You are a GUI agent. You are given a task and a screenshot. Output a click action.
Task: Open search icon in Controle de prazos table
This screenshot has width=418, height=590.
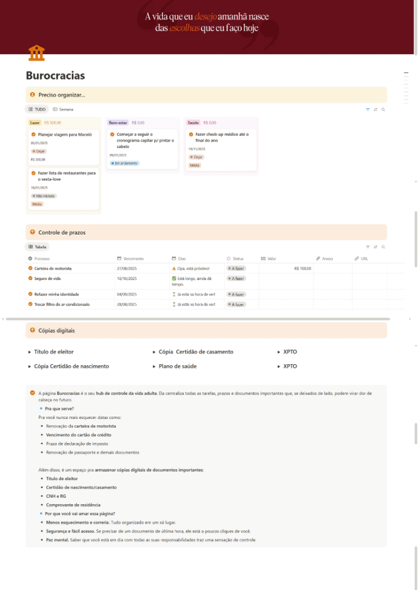point(383,247)
